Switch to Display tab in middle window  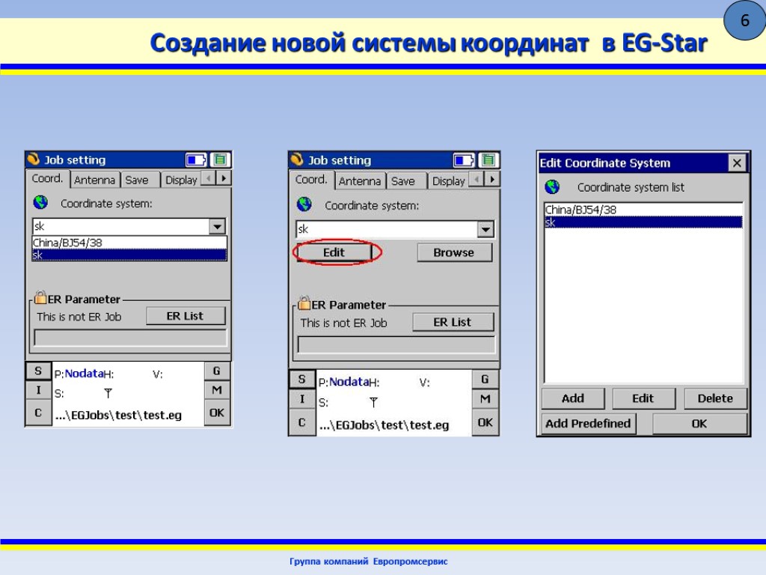[449, 181]
